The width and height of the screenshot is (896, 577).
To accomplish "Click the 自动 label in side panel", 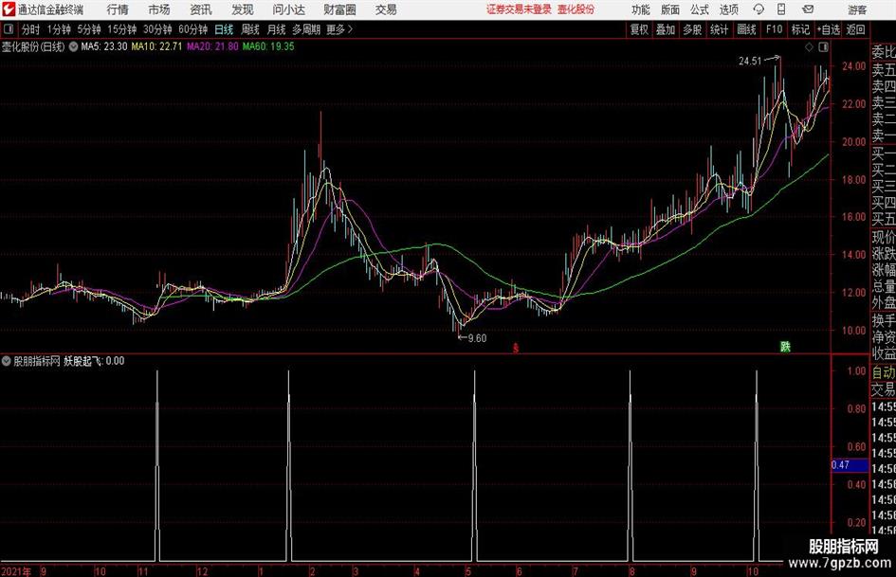I will 884,372.
